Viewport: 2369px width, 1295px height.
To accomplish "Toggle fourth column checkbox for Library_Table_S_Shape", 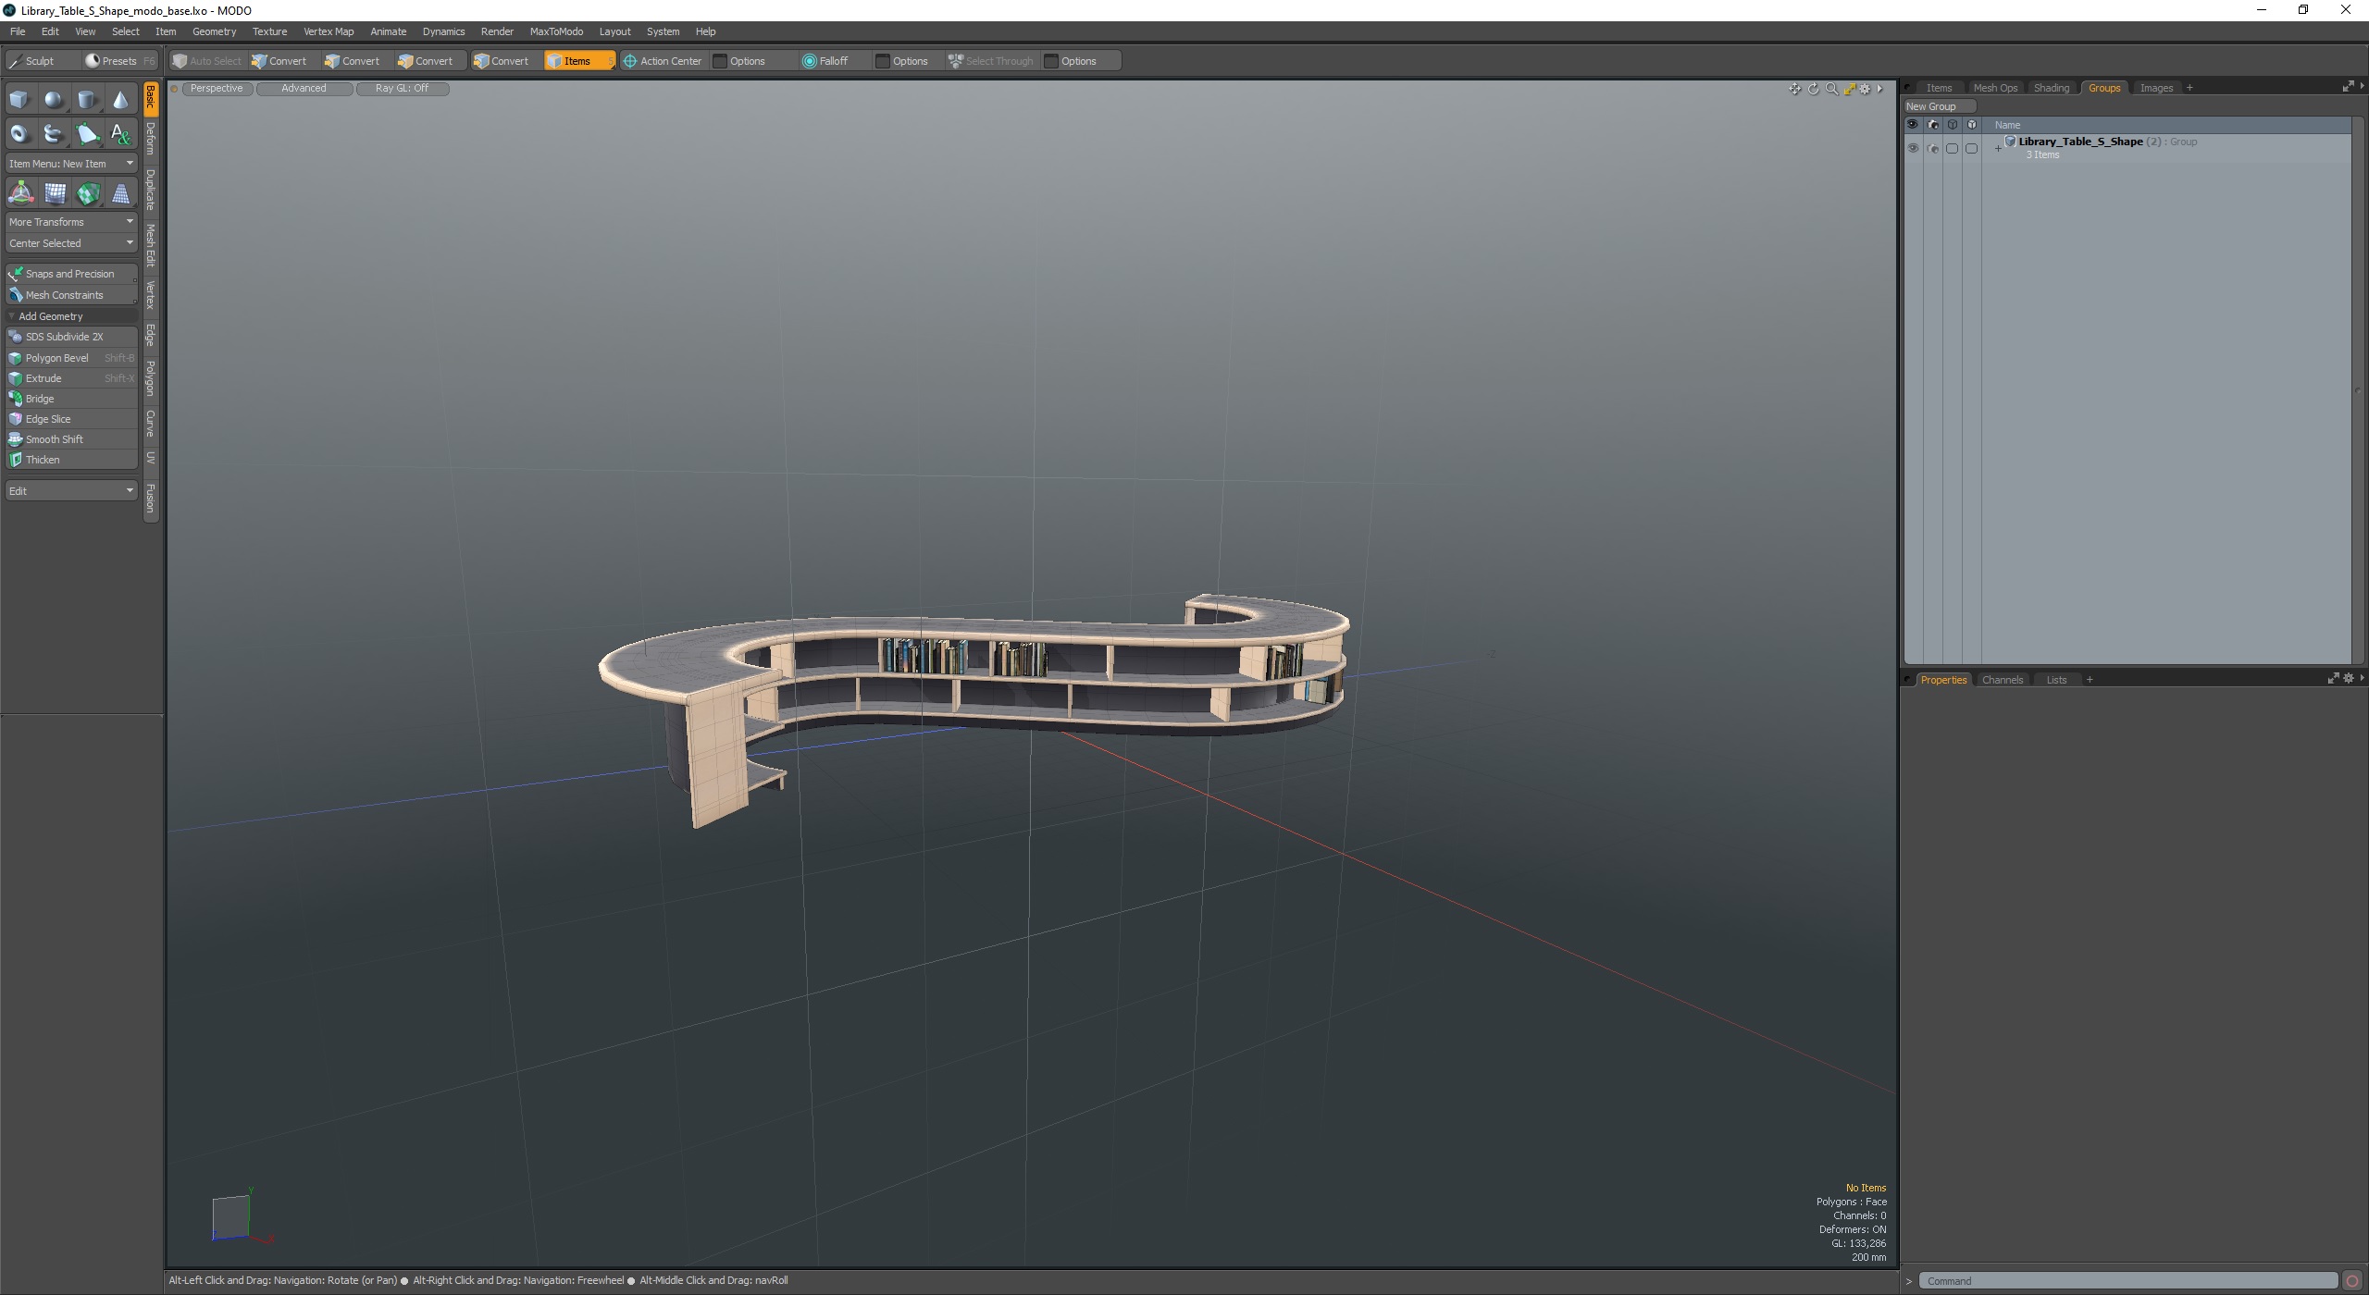I will coord(1971,148).
